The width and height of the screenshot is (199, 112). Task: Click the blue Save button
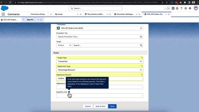point(112,106)
